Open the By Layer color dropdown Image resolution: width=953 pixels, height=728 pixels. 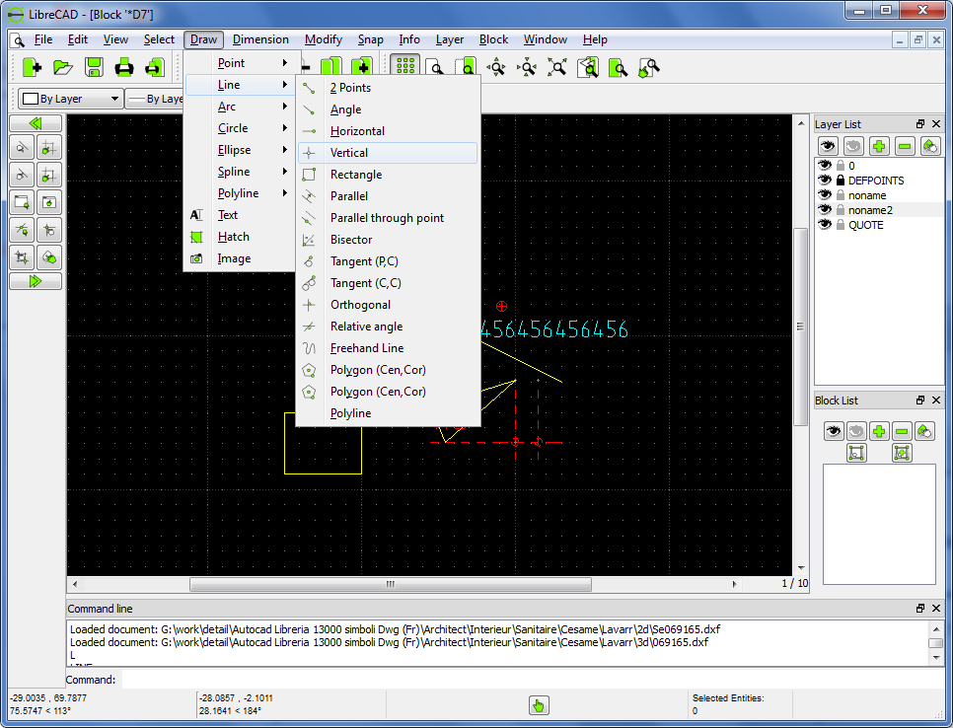pos(70,99)
